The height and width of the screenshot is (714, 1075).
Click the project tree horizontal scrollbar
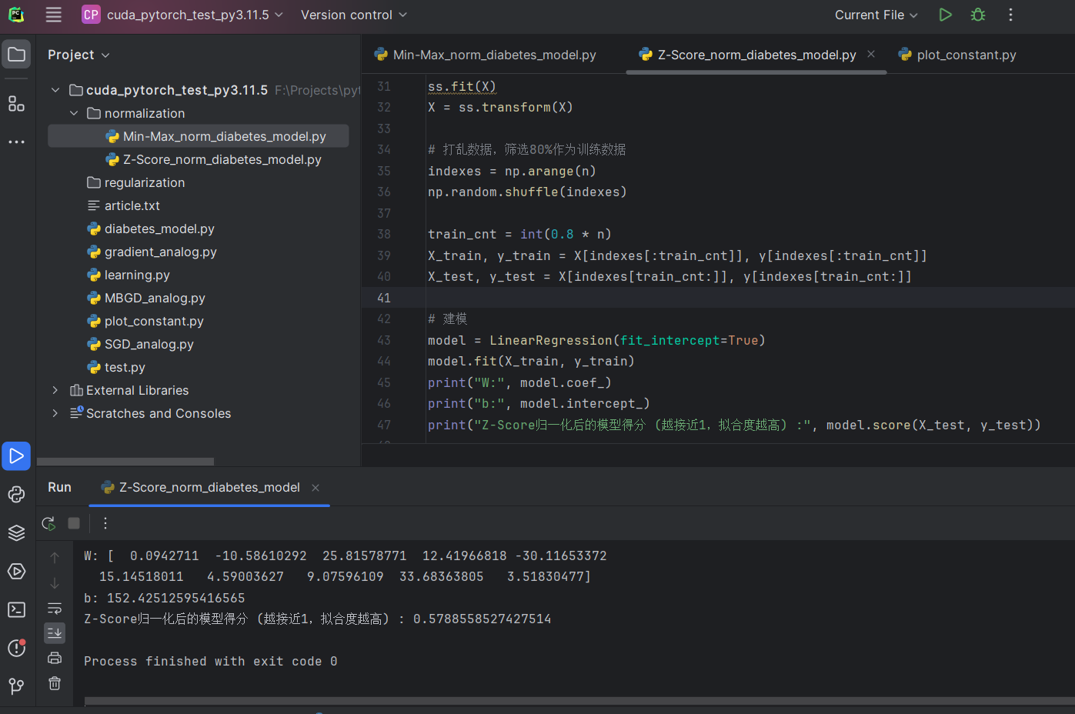coord(125,462)
